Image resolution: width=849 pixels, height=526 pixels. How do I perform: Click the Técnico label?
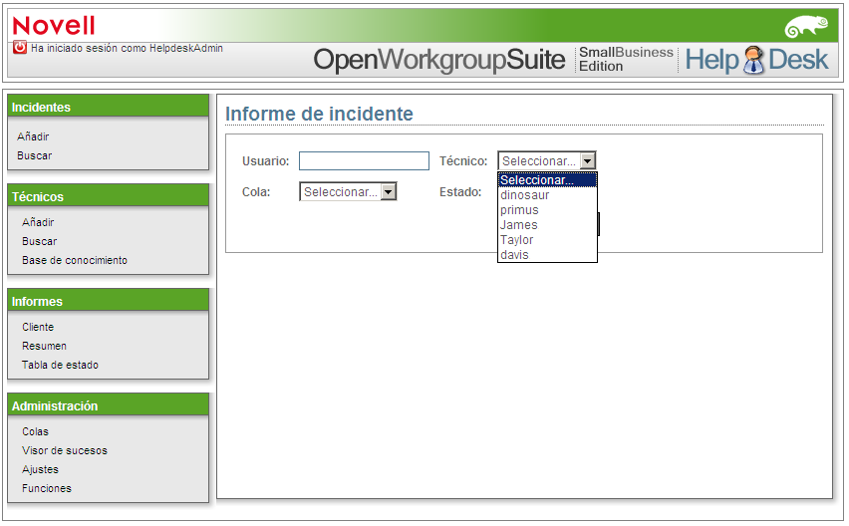tap(463, 160)
